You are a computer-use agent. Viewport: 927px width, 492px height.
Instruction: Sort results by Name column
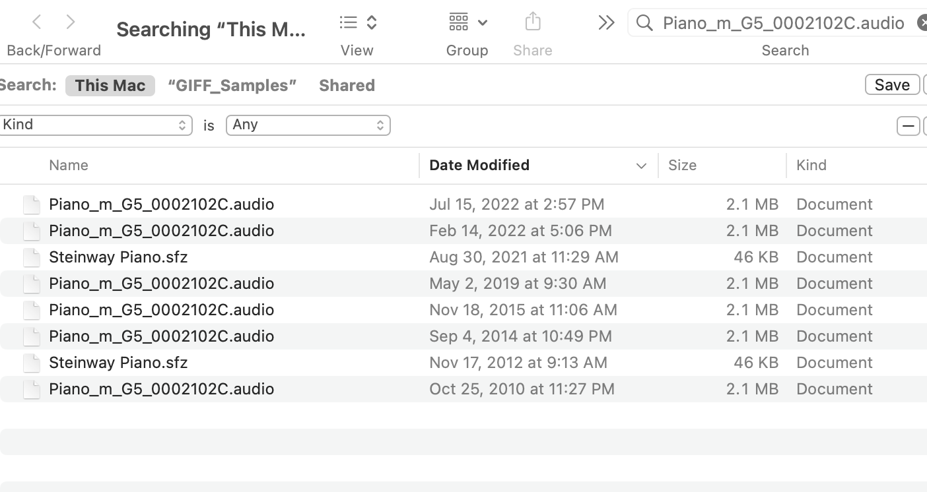[x=69, y=166]
